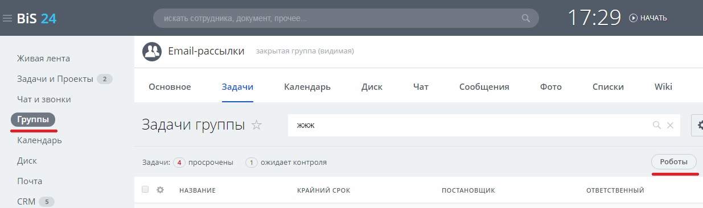Filter tasks by 4 просрочены counter
The width and height of the screenshot is (703, 208).
(x=203, y=163)
